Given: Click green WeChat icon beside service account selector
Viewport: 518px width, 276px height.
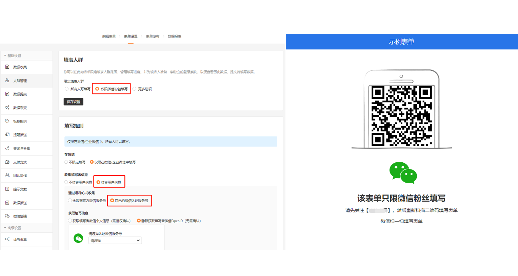Looking at the screenshot, I should click(x=78, y=238).
